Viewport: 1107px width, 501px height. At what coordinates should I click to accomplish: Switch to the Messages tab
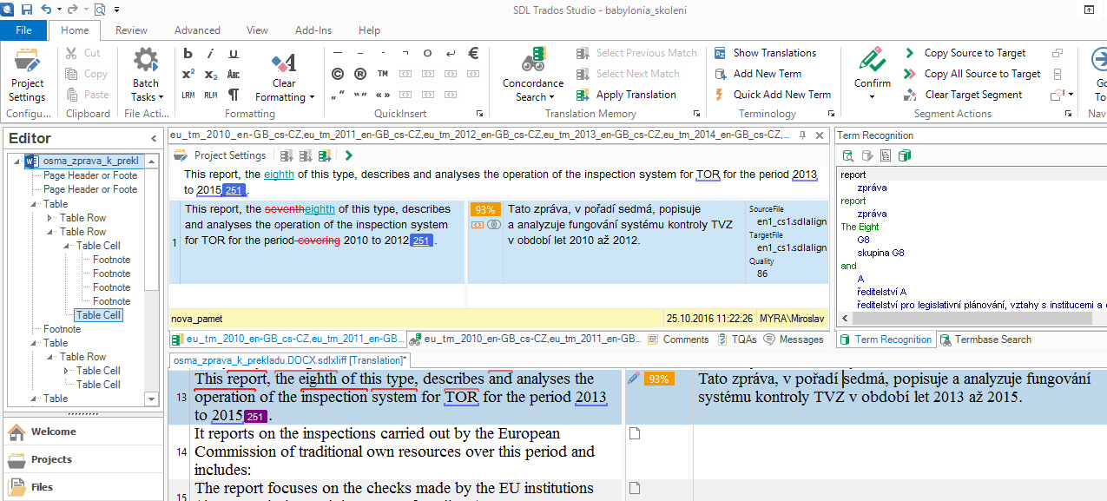pos(794,339)
